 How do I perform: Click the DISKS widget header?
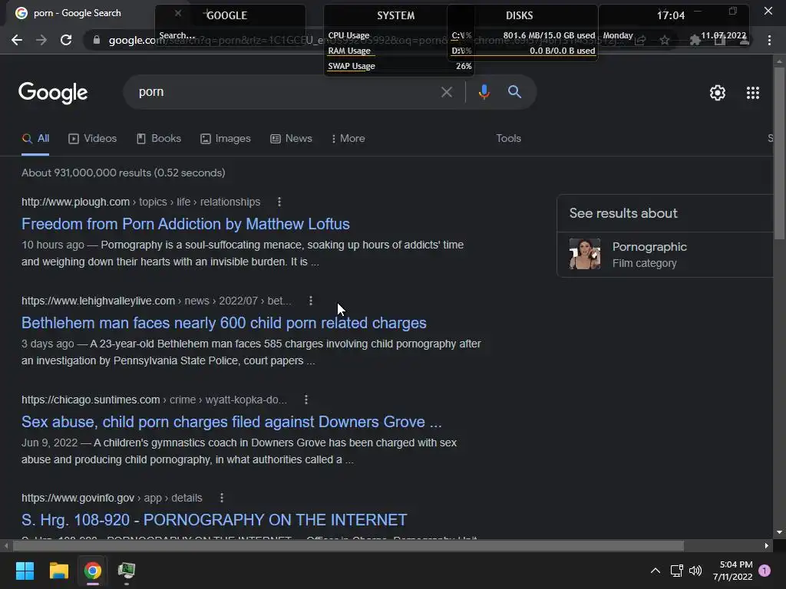519,15
